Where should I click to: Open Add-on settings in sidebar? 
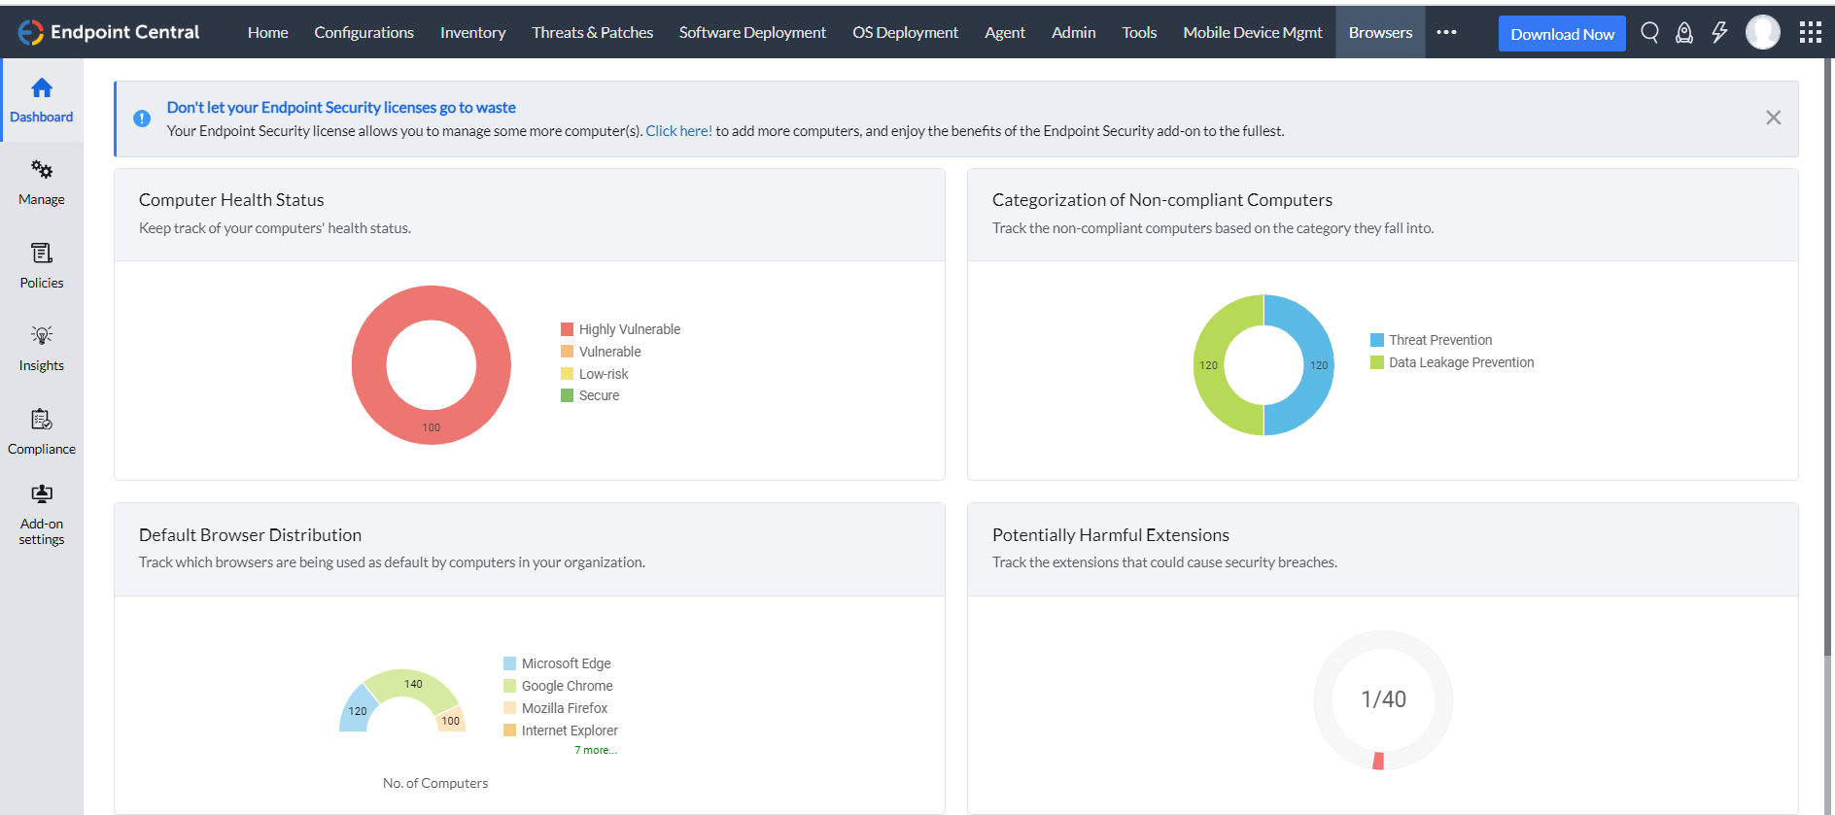coord(42,494)
